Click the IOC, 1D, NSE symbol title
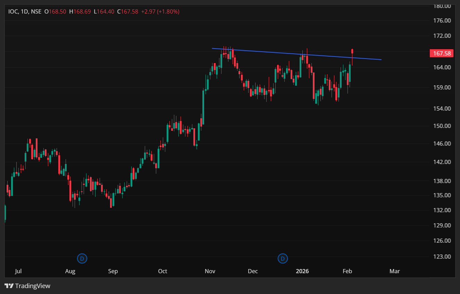460x294 pixels. point(24,11)
